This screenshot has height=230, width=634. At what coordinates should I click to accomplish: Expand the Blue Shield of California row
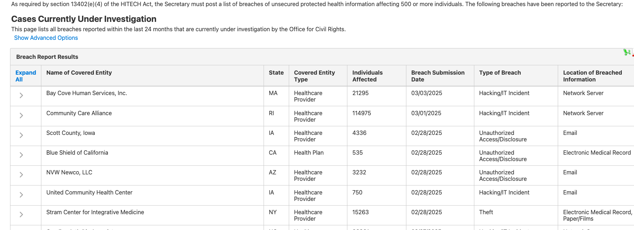21,155
